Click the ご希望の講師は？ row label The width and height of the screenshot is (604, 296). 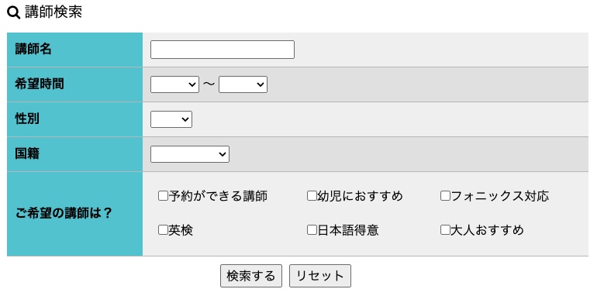coord(64,213)
